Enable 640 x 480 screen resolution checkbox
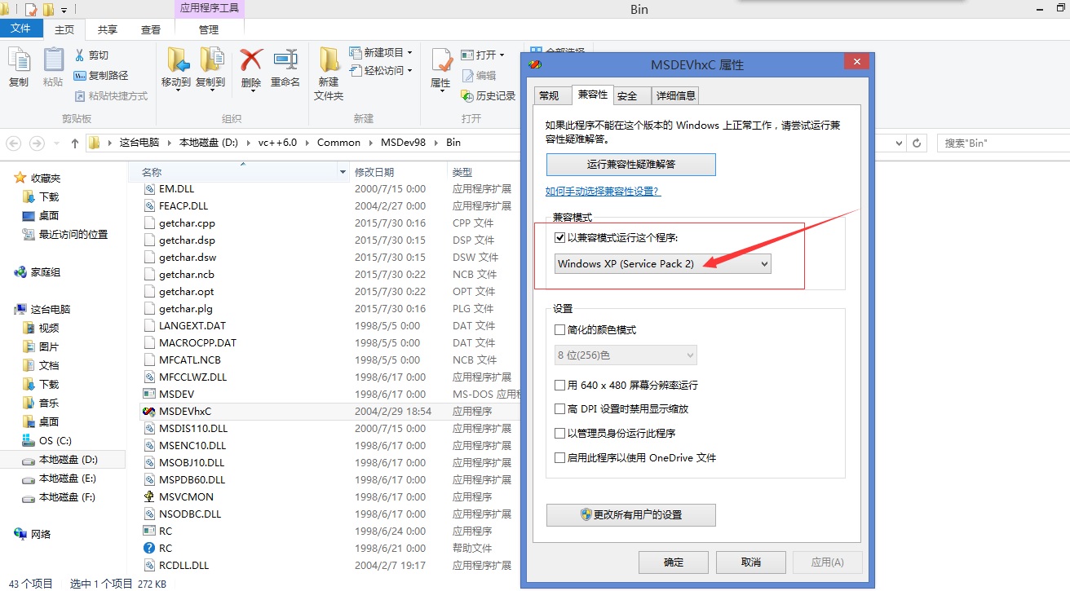Viewport: 1070px width, 591px height. (559, 385)
